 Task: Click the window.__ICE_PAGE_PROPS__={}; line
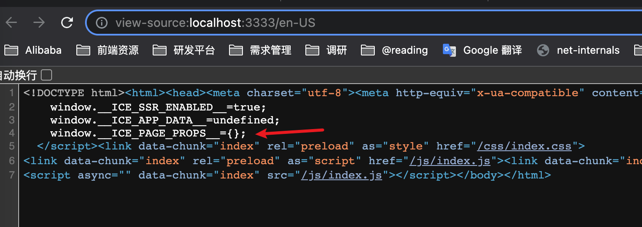[x=148, y=133]
